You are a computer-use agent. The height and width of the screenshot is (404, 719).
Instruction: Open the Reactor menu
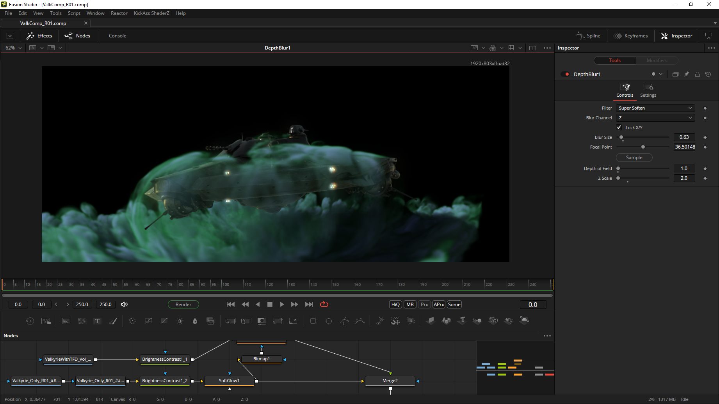point(119,13)
